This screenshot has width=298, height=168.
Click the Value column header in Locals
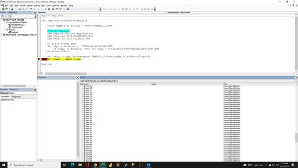pyautogui.click(x=187, y=84)
